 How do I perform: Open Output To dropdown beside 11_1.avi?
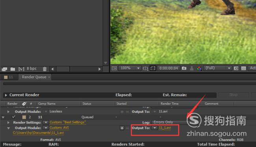pos(154,128)
